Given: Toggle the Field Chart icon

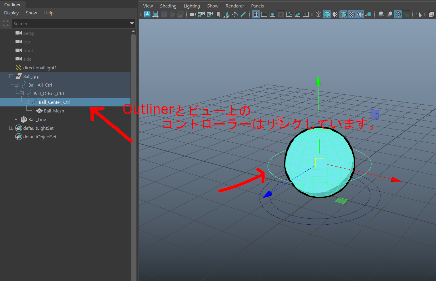Looking at the screenshot, I should coord(289,14).
